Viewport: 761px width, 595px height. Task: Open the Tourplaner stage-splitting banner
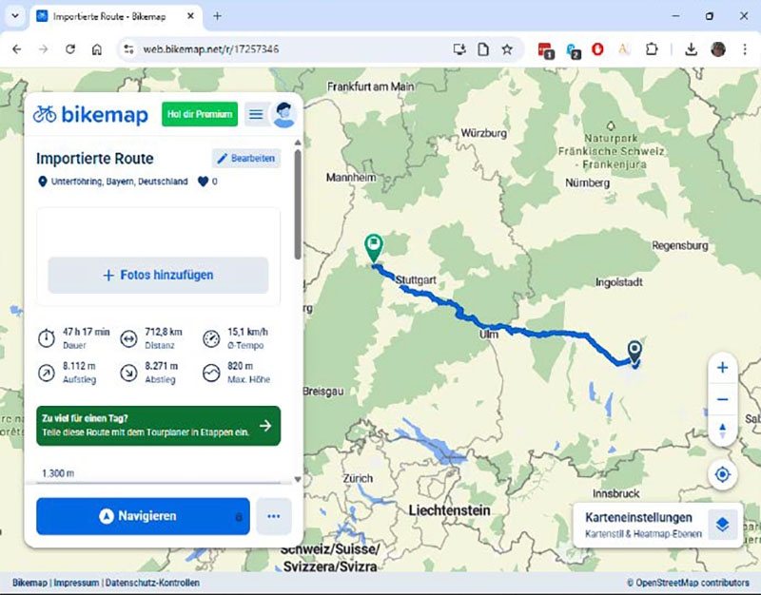tap(158, 426)
